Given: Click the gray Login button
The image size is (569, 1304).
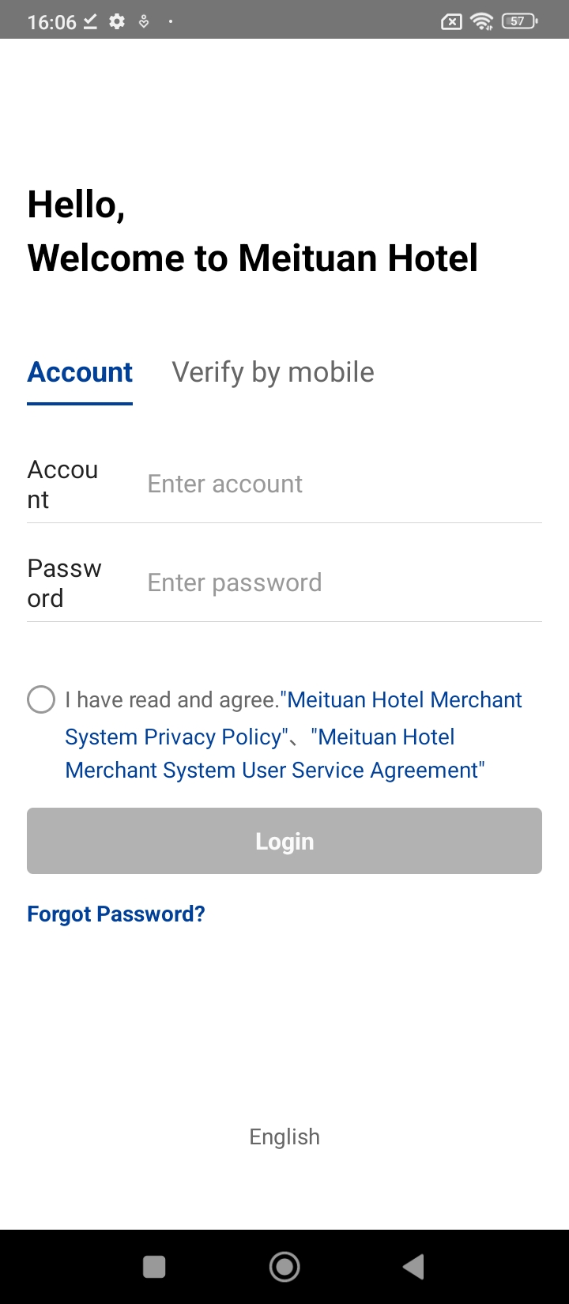Looking at the screenshot, I should point(284,841).
